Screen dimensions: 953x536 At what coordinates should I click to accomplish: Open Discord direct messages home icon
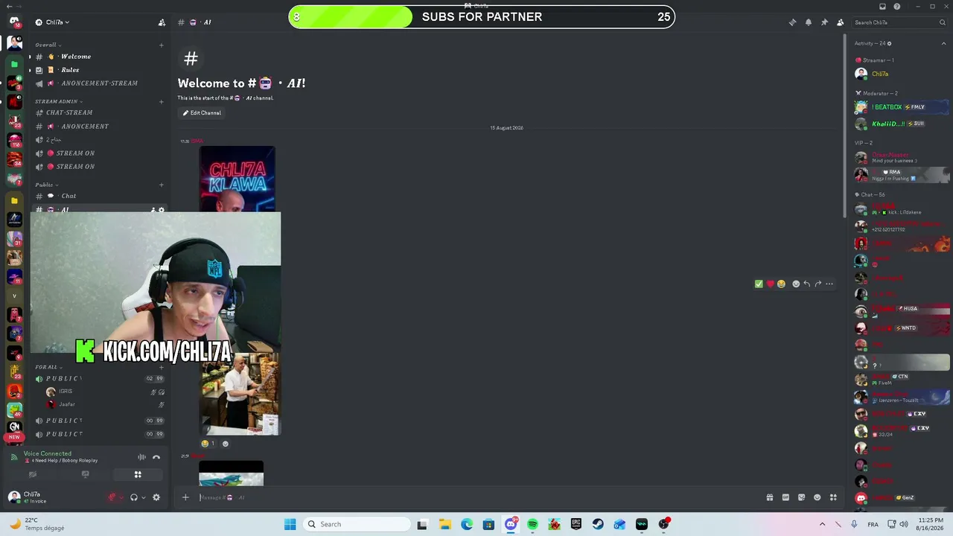tap(14, 21)
